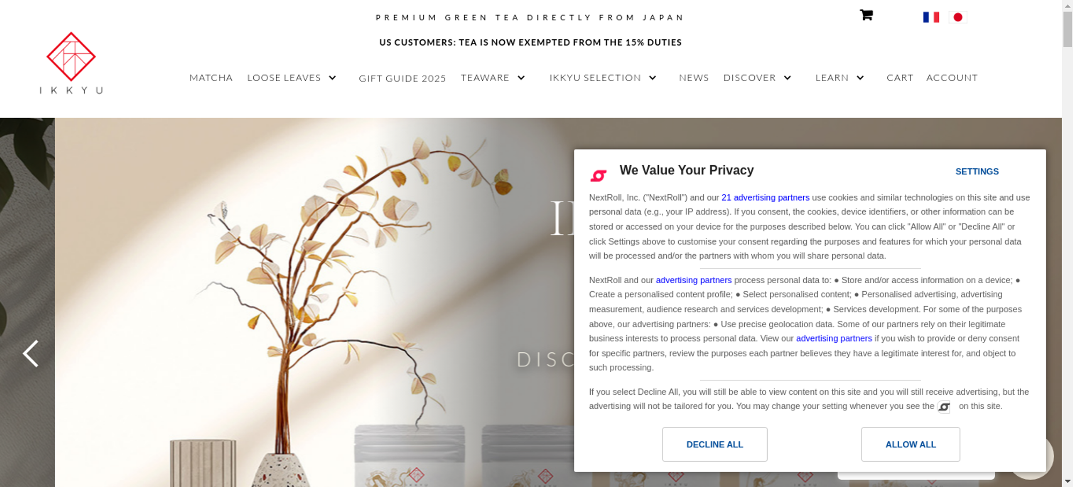Switch language with the French flag
Screen dimensions: 1073x487
(931, 17)
